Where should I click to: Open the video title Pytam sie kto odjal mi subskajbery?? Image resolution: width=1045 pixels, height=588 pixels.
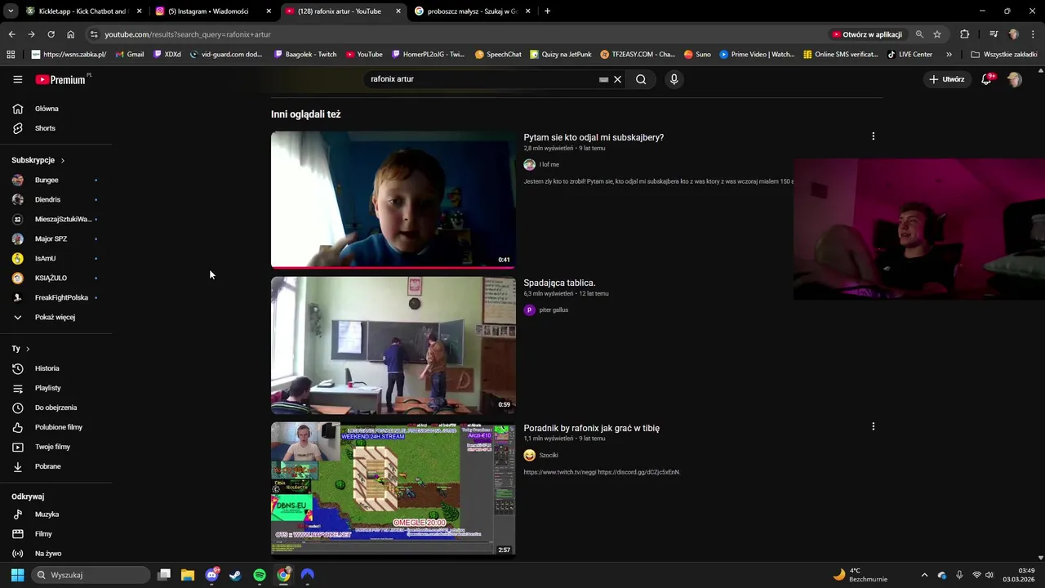pyautogui.click(x=594, y=137)
